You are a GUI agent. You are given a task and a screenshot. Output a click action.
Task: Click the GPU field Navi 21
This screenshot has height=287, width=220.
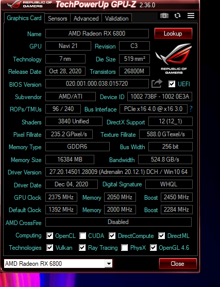(68, 46)
